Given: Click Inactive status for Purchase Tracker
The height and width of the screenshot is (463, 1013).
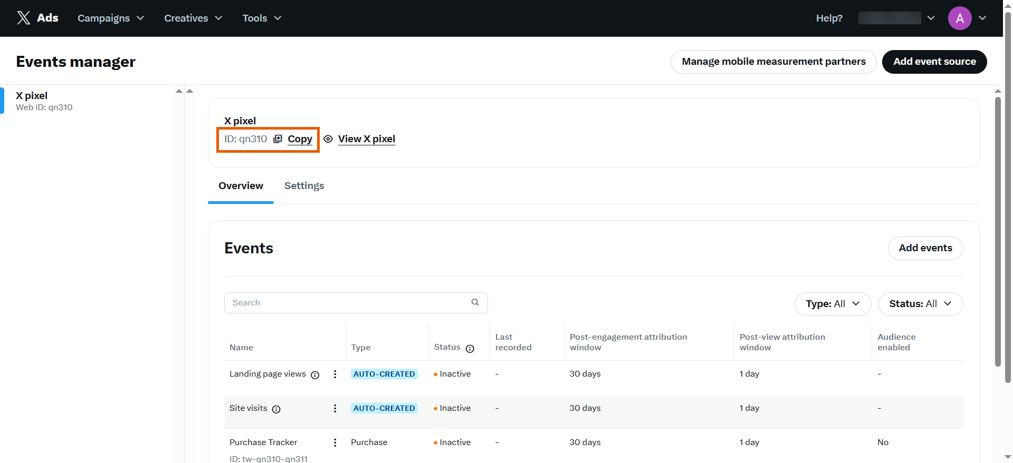Looking at the screenshot, I should pos(452,442).
